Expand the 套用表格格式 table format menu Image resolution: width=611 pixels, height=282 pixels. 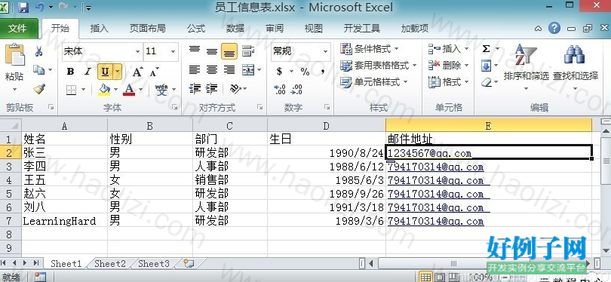(378, 66)
